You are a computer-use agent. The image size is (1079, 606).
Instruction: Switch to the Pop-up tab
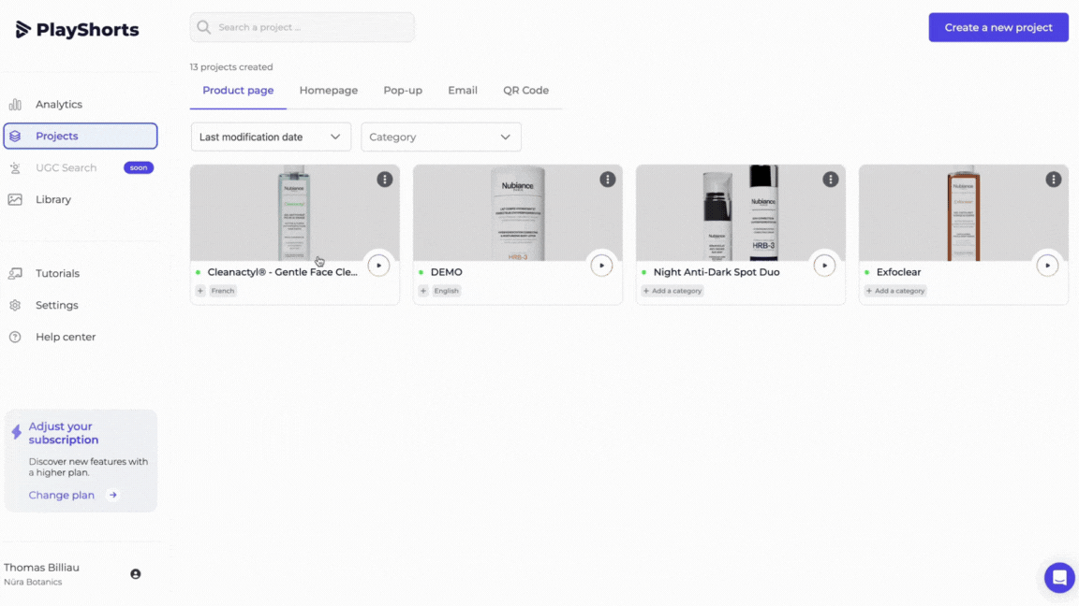(403, 91)
